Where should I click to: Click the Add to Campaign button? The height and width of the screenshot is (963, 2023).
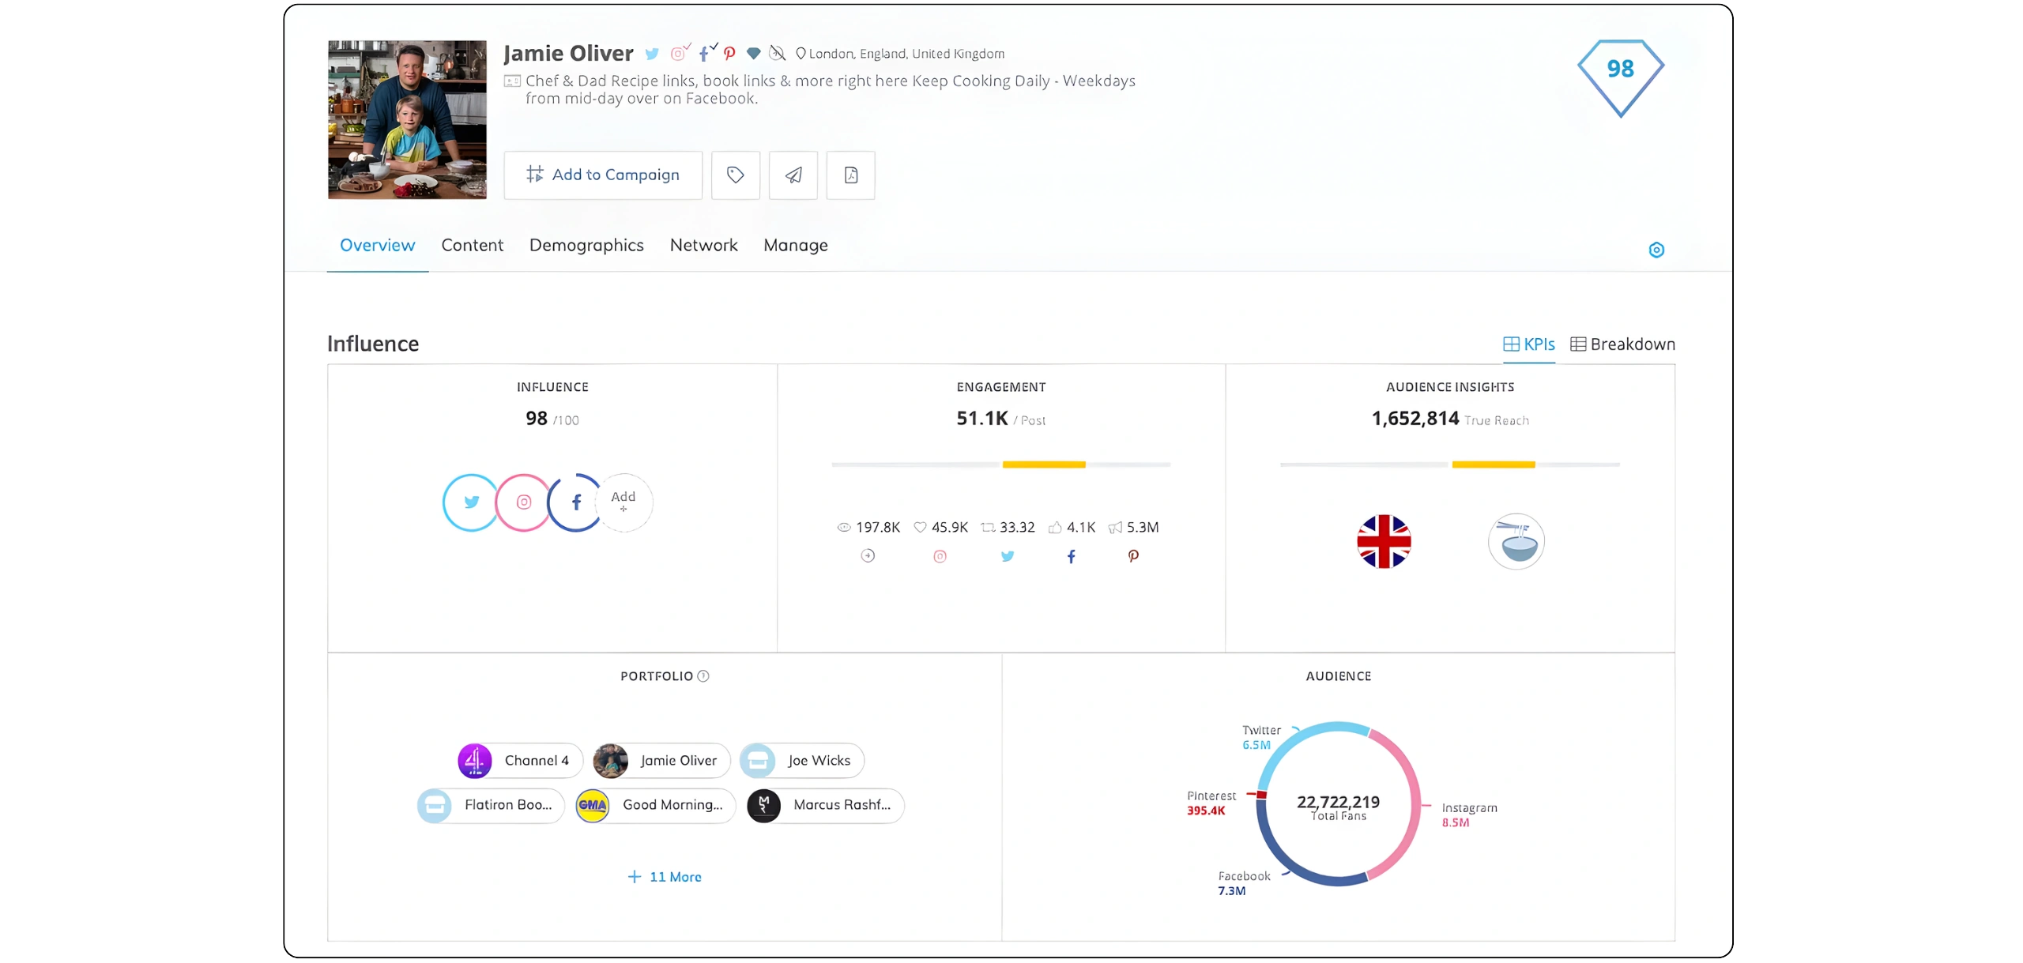[603, 175]
